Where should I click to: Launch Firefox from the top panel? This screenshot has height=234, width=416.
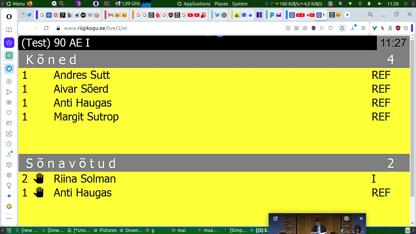pyautogui.click(x=30, y=4)
